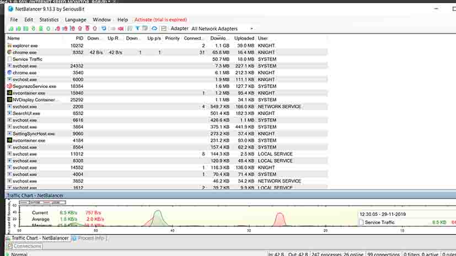The width and height of the screenshot is (456, 256).
Task: Click the 99 connections status bar entry
Action: [383, 254]
